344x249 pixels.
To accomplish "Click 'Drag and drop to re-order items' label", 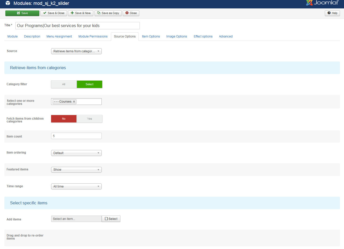I will 25,237.
